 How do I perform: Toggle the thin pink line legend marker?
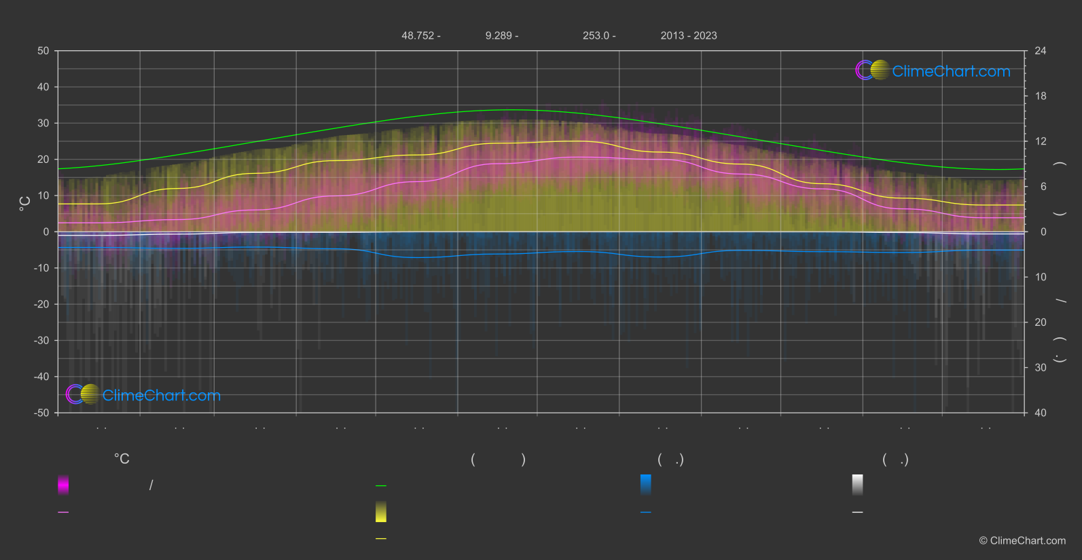tap(63, 512)
